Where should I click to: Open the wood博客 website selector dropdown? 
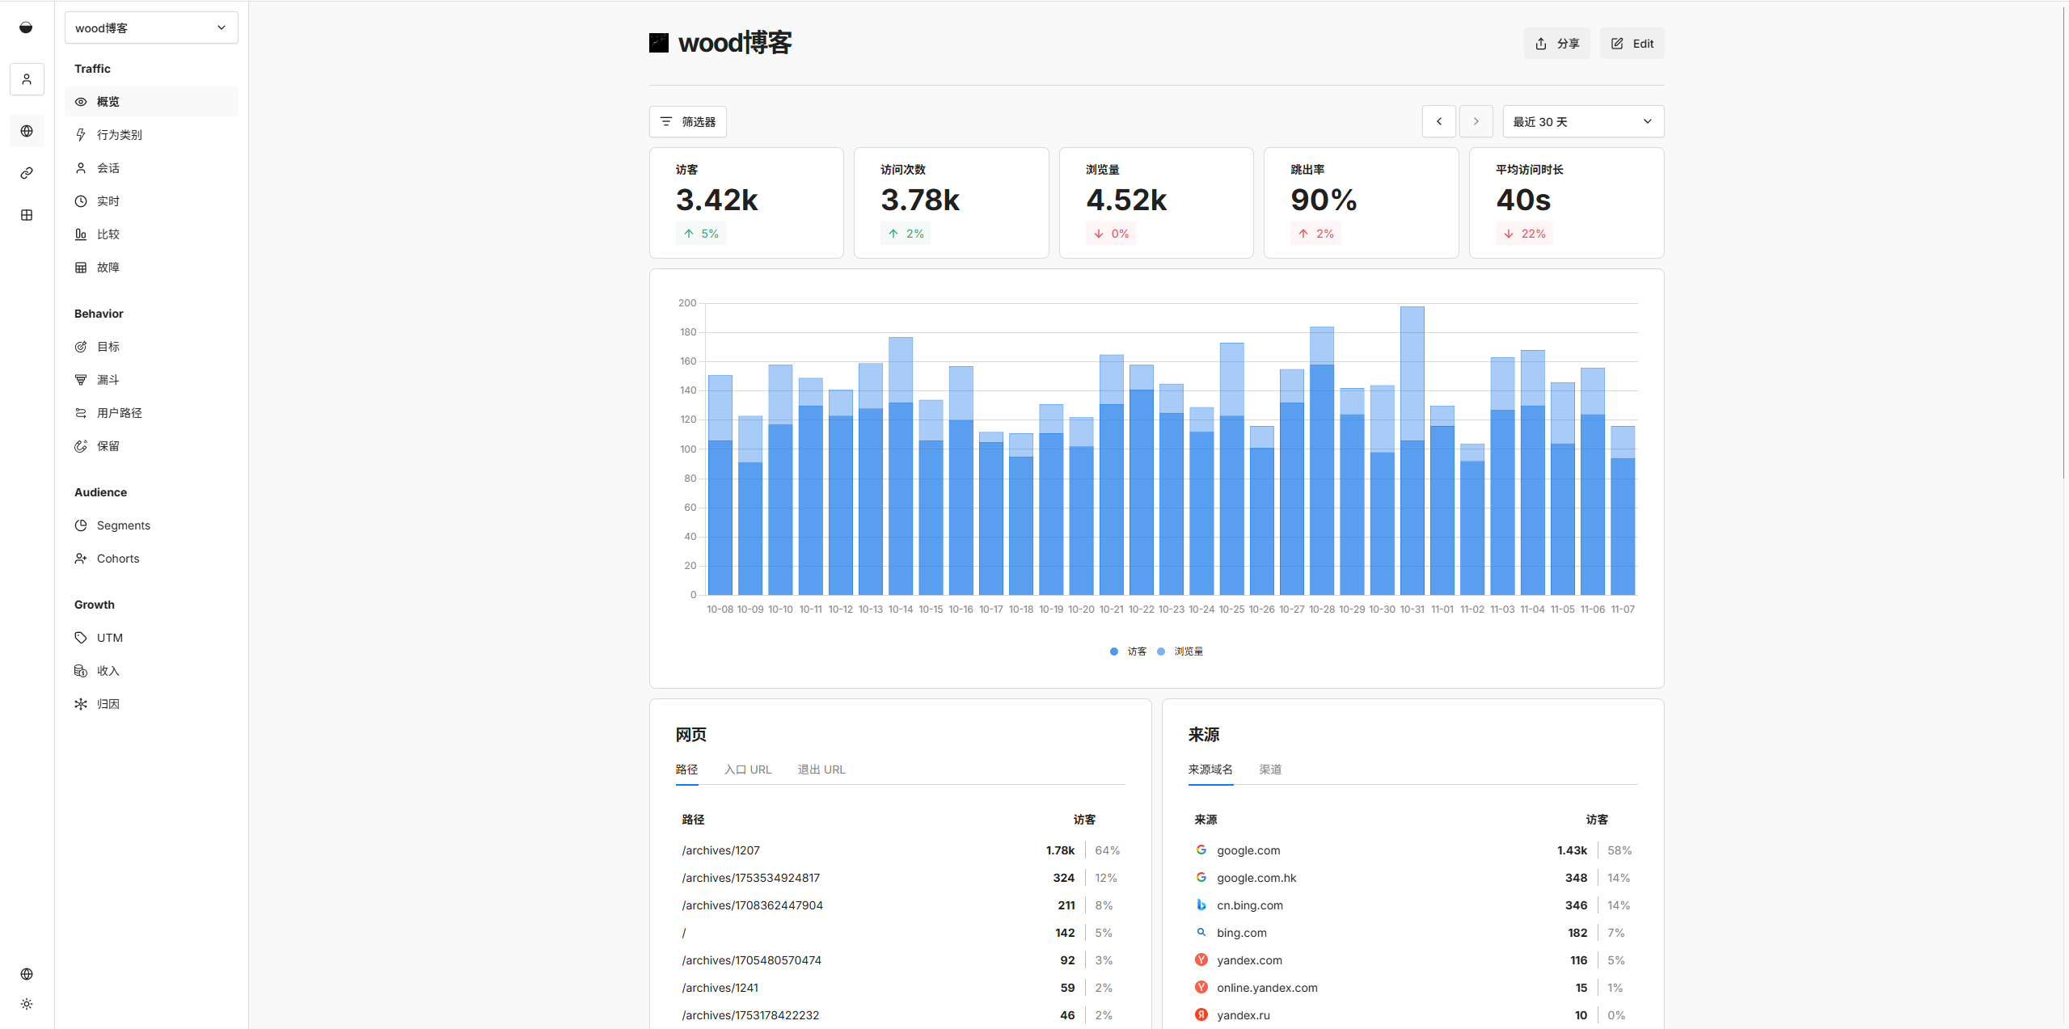[x=151, y=27]
